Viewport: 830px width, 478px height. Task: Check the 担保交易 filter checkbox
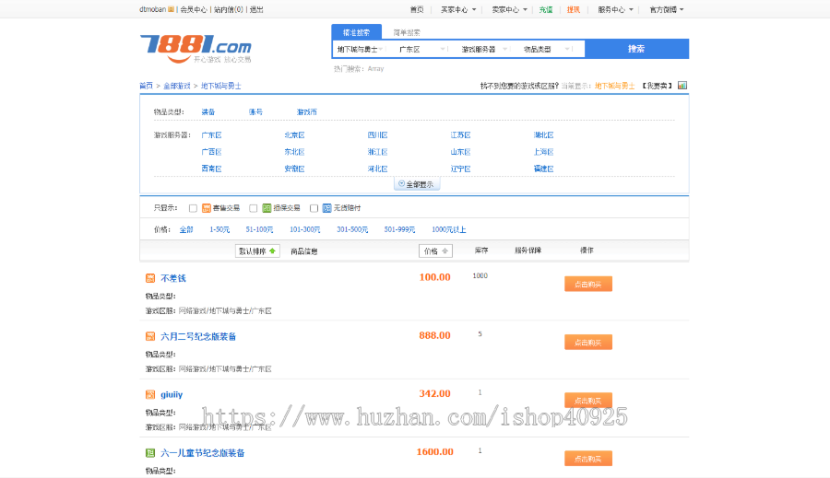pos(254,208)
